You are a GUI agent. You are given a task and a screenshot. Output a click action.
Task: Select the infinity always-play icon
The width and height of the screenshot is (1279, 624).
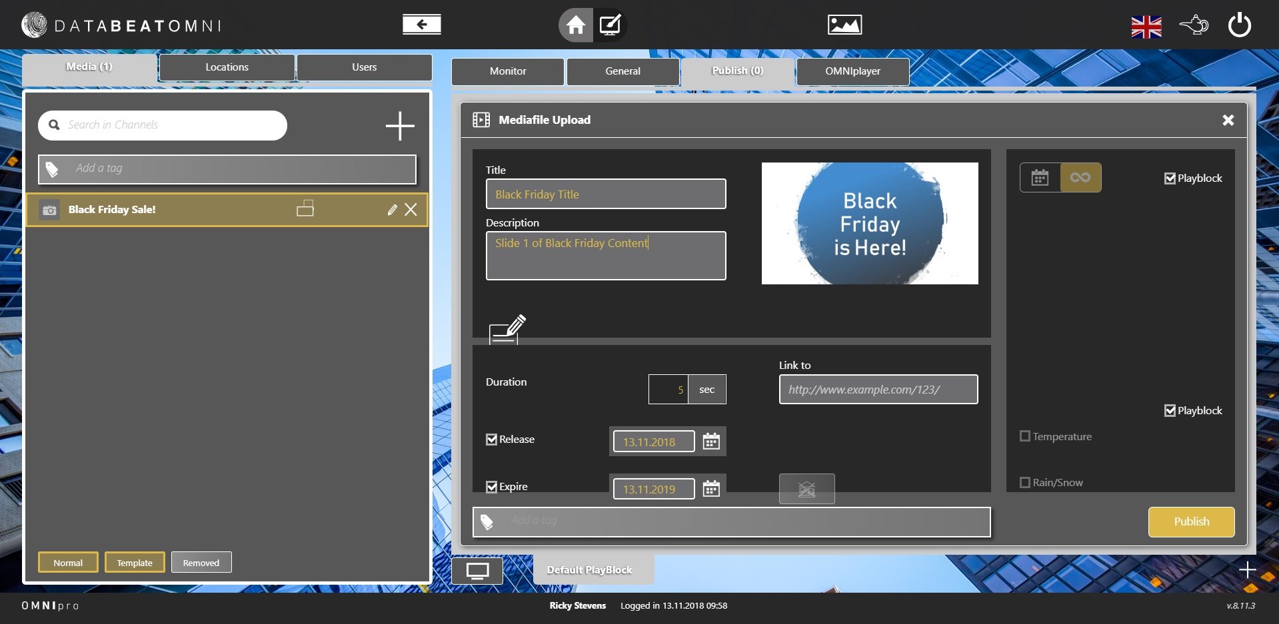pyautogui.click(x=1080, y=177)
